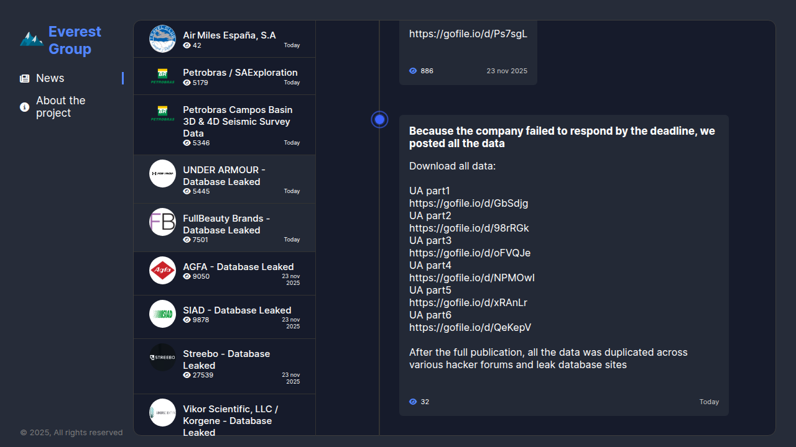Open the Everest Group title link
This screenshot has width=796, height=447.
75,40
